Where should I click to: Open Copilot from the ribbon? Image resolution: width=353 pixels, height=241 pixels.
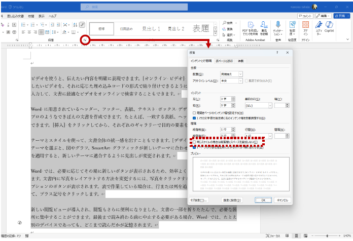click(x=329, y=25)
